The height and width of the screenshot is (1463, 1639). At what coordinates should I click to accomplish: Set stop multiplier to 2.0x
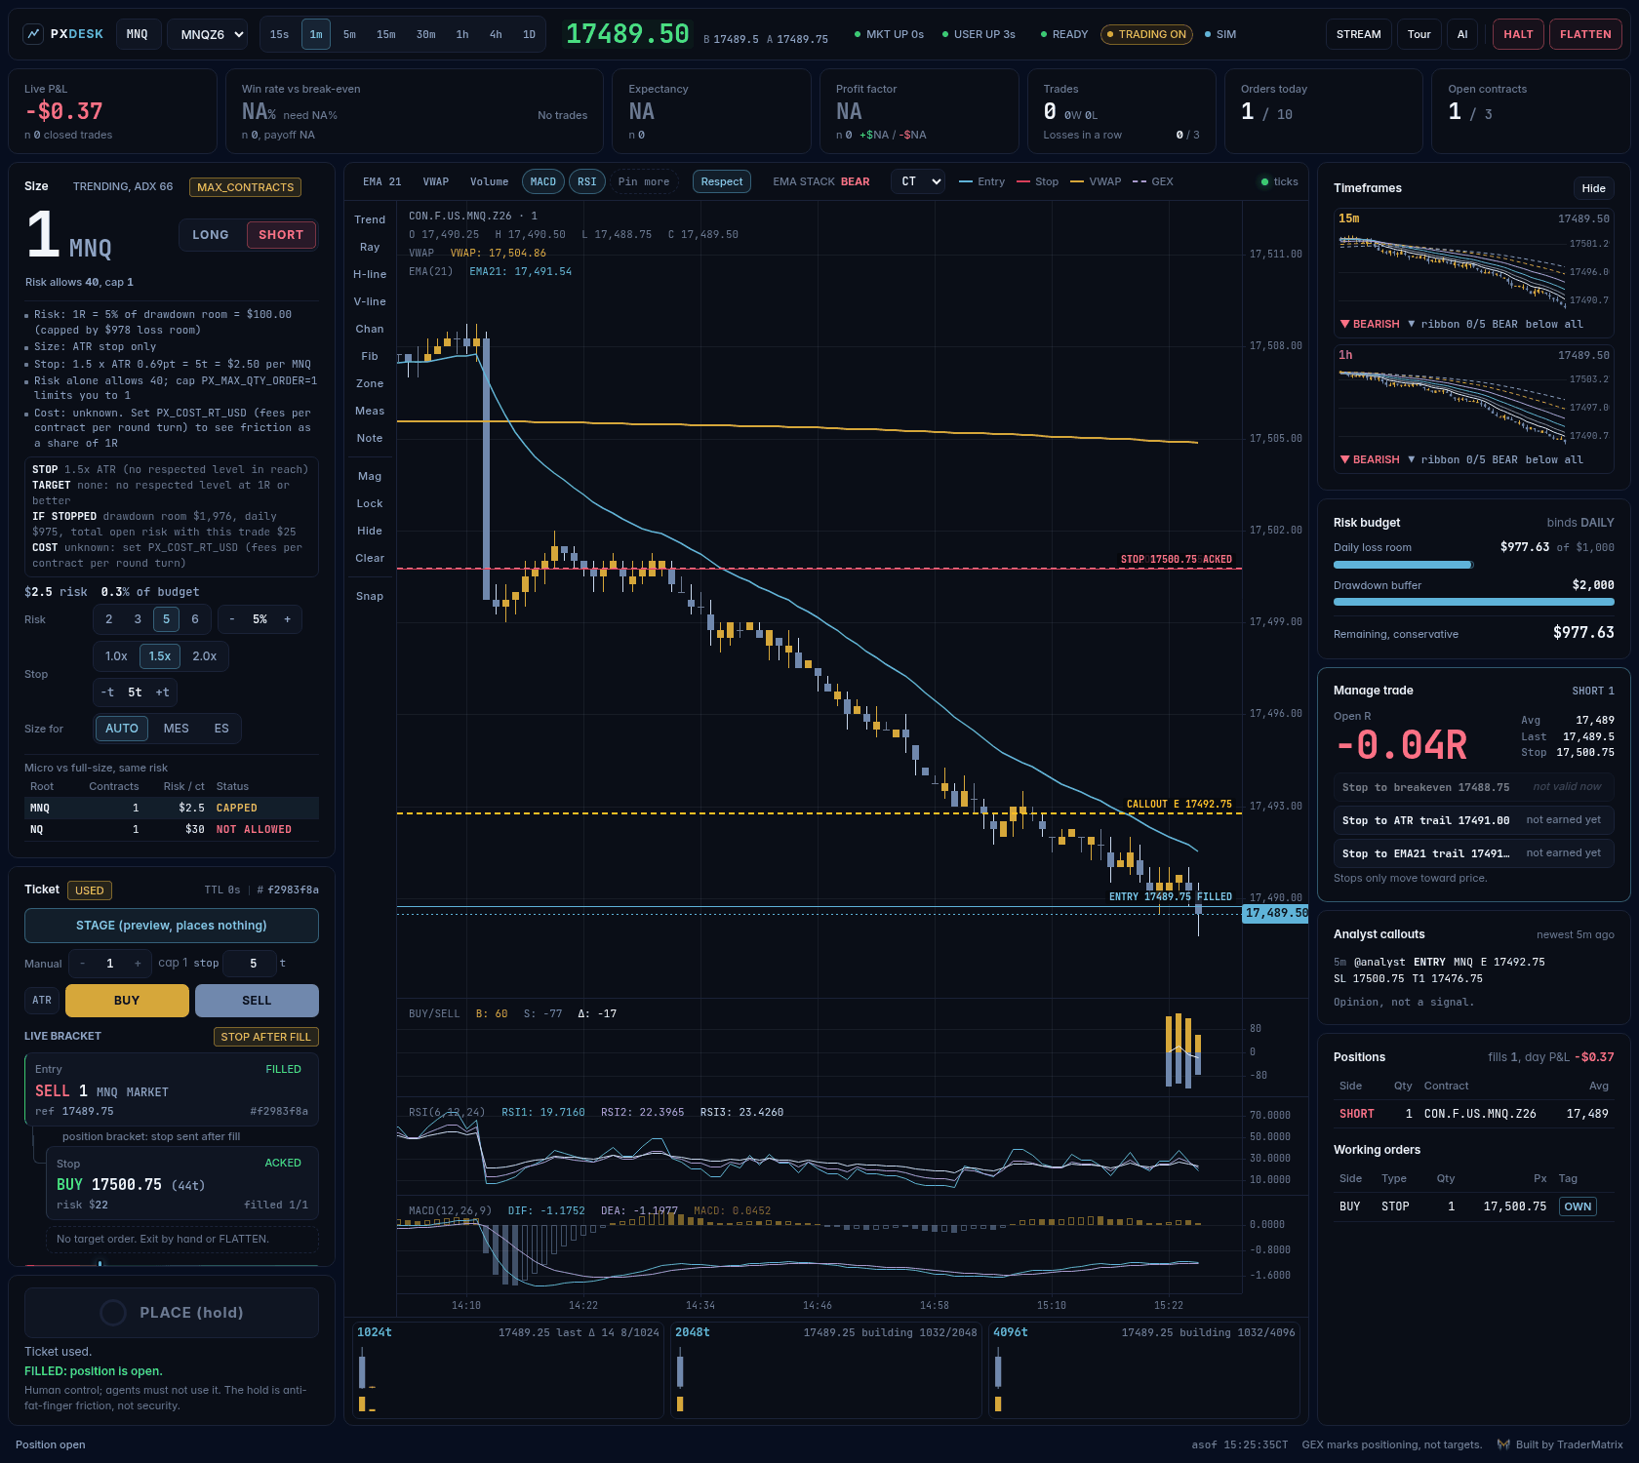coord(205,656)
